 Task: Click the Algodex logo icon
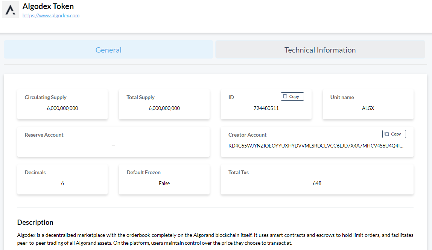coord(10,10)
